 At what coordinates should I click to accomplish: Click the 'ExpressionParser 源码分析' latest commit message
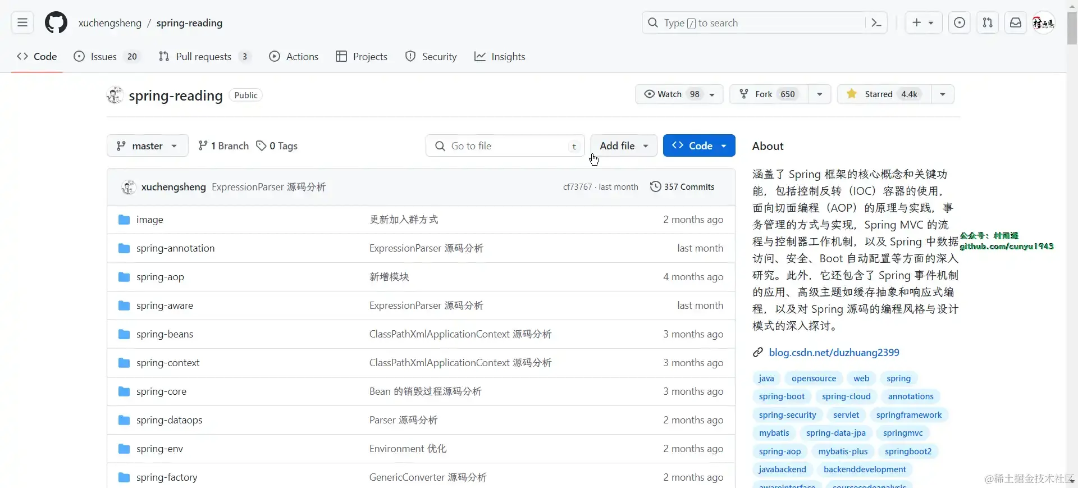pyautogui.click(x=268, y=187)
